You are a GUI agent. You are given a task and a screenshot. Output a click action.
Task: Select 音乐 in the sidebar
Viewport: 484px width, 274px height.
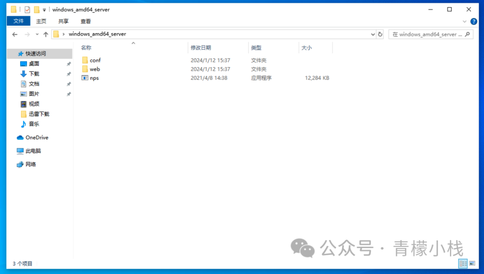tap(34, 124)
